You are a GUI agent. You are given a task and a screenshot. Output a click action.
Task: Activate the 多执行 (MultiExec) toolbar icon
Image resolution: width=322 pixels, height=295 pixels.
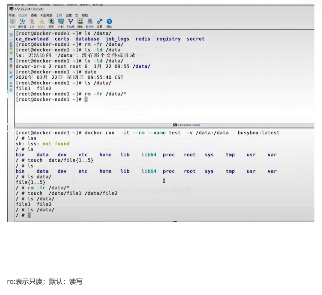click(70, 23)
